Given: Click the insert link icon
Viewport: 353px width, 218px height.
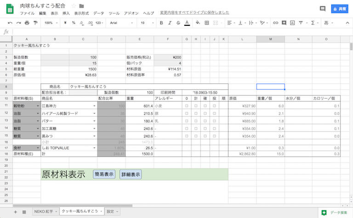Looking at the screenshot, I should tap(275, 23).
